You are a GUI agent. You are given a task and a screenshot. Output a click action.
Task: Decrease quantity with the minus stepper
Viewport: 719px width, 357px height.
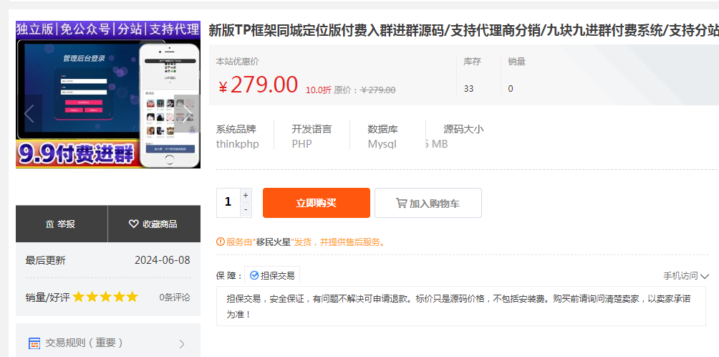246,210
